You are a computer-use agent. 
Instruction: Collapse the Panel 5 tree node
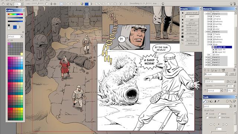(206, 14)
